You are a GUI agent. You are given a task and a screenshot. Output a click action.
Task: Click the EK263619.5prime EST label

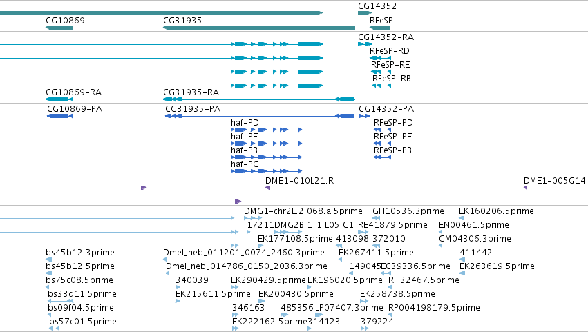pos(497,266)
